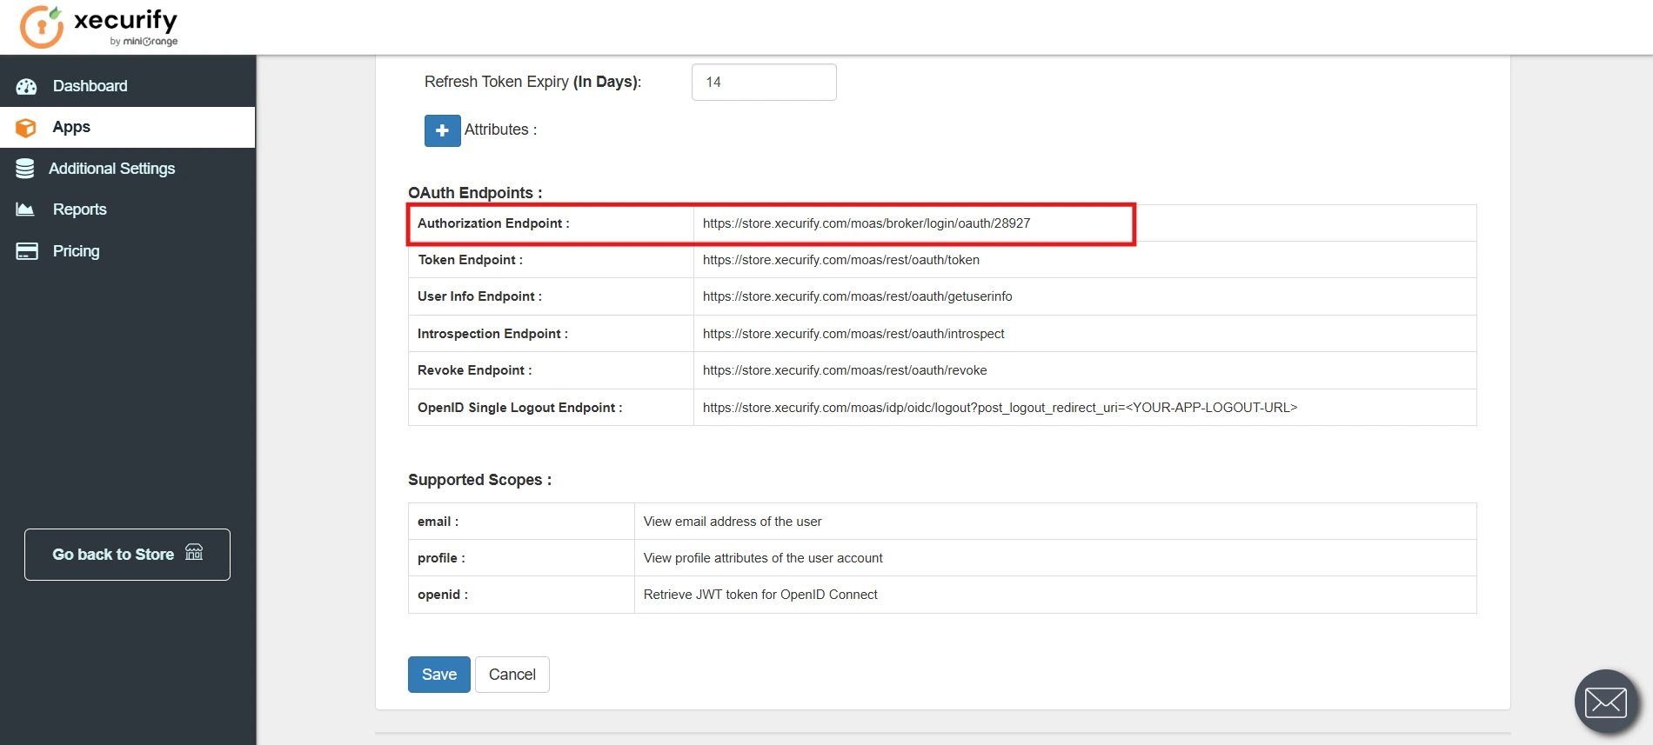Open the Reports section
The image size is (1653, 745).
(x=128, y=210)
